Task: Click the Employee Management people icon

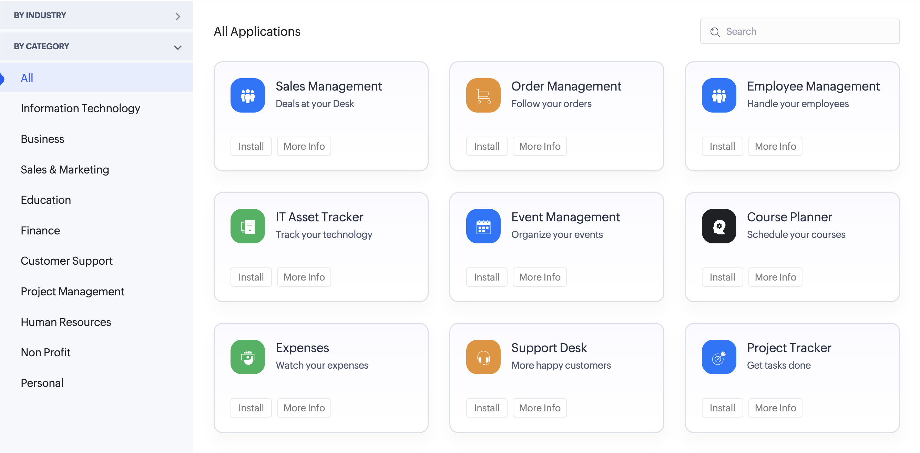Action: 718,95
